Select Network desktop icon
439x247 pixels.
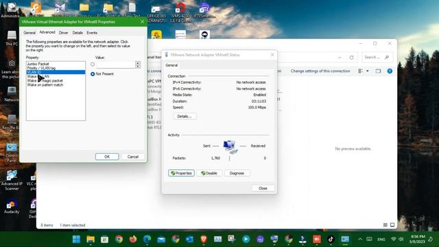pyautogui.click(x=12, y=94)
